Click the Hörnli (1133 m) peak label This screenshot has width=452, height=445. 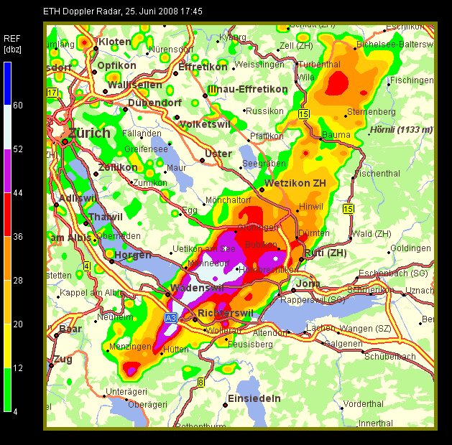pyautogui.click(x=401, y=130)
